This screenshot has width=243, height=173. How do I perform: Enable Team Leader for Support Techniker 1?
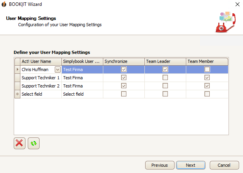(x=165, y=78)
